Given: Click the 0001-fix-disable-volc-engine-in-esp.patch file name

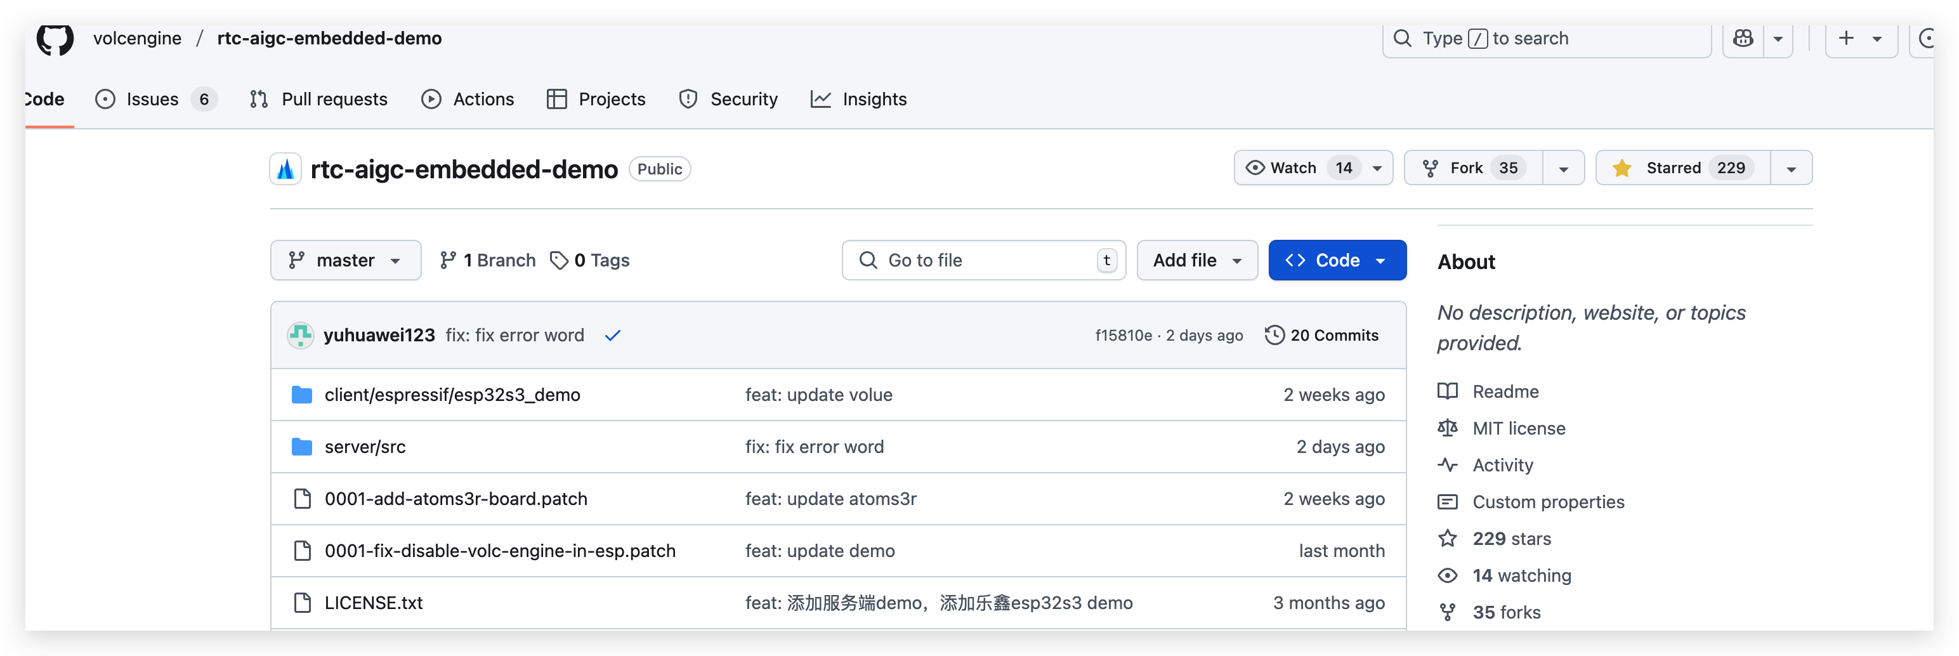Looking at the screenshot, I should point(500,550).
